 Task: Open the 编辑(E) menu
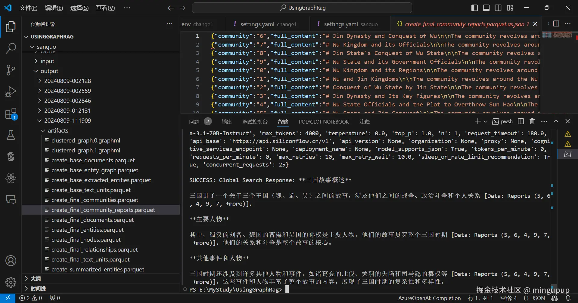[x=54, y=8]
